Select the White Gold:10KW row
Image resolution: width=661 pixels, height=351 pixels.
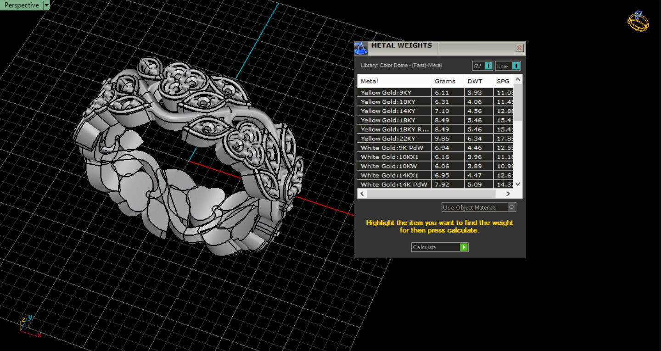pyautogui.click(x=435, y=166)
